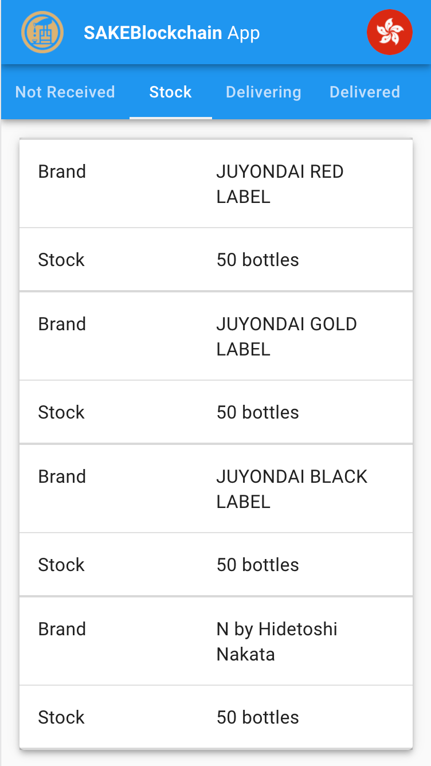
Task: Click Brand label beside JUYONDAI BLACK LABEL
Action: point(62,476)
